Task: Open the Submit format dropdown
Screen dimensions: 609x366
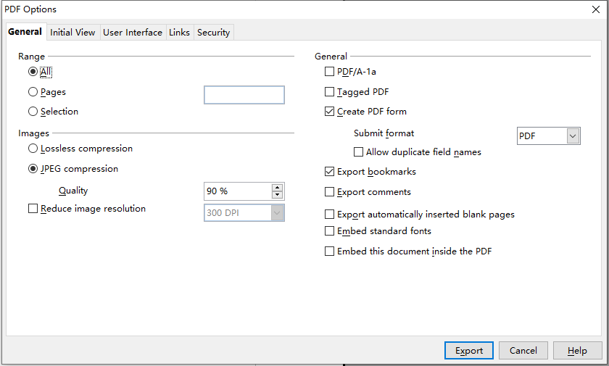Action: click(573, 136)
